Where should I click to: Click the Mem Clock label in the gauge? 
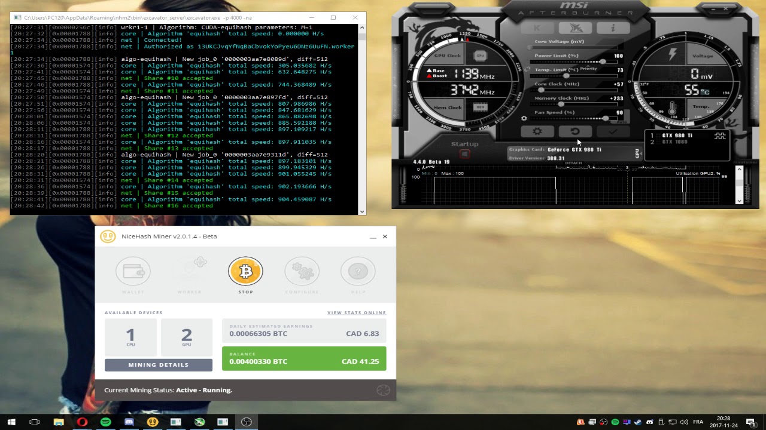[x=447, y=107]
